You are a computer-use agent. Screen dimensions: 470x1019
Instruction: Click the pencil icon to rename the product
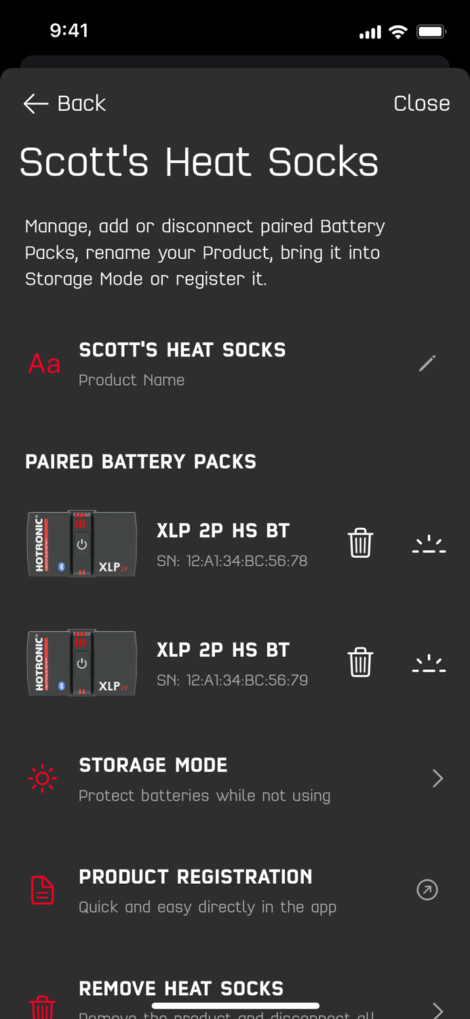[427, 363]
